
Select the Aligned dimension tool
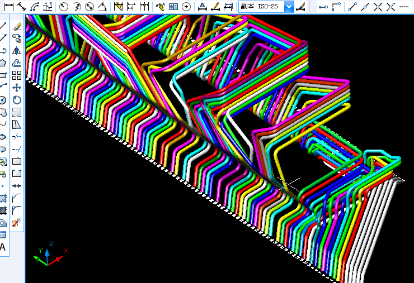click(22, 6)
